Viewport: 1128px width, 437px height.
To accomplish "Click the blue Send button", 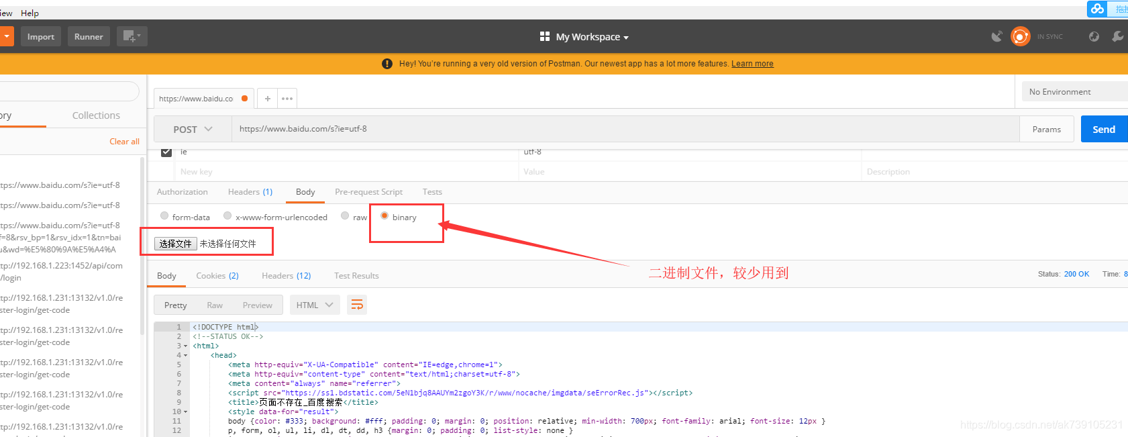I will (x=1104, y=129).
